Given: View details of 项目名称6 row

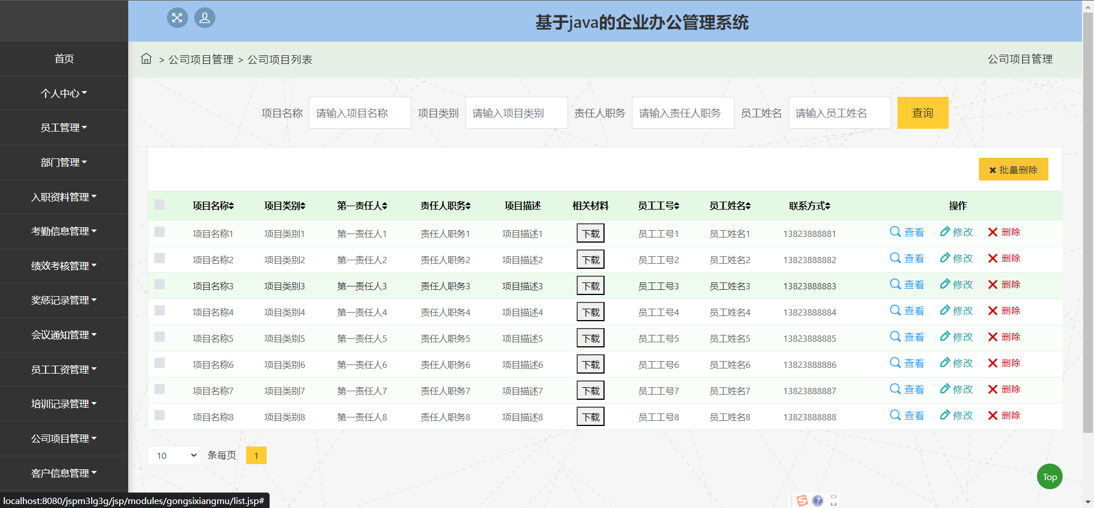Looking at the screenshot, I should (x=907, y=363).
